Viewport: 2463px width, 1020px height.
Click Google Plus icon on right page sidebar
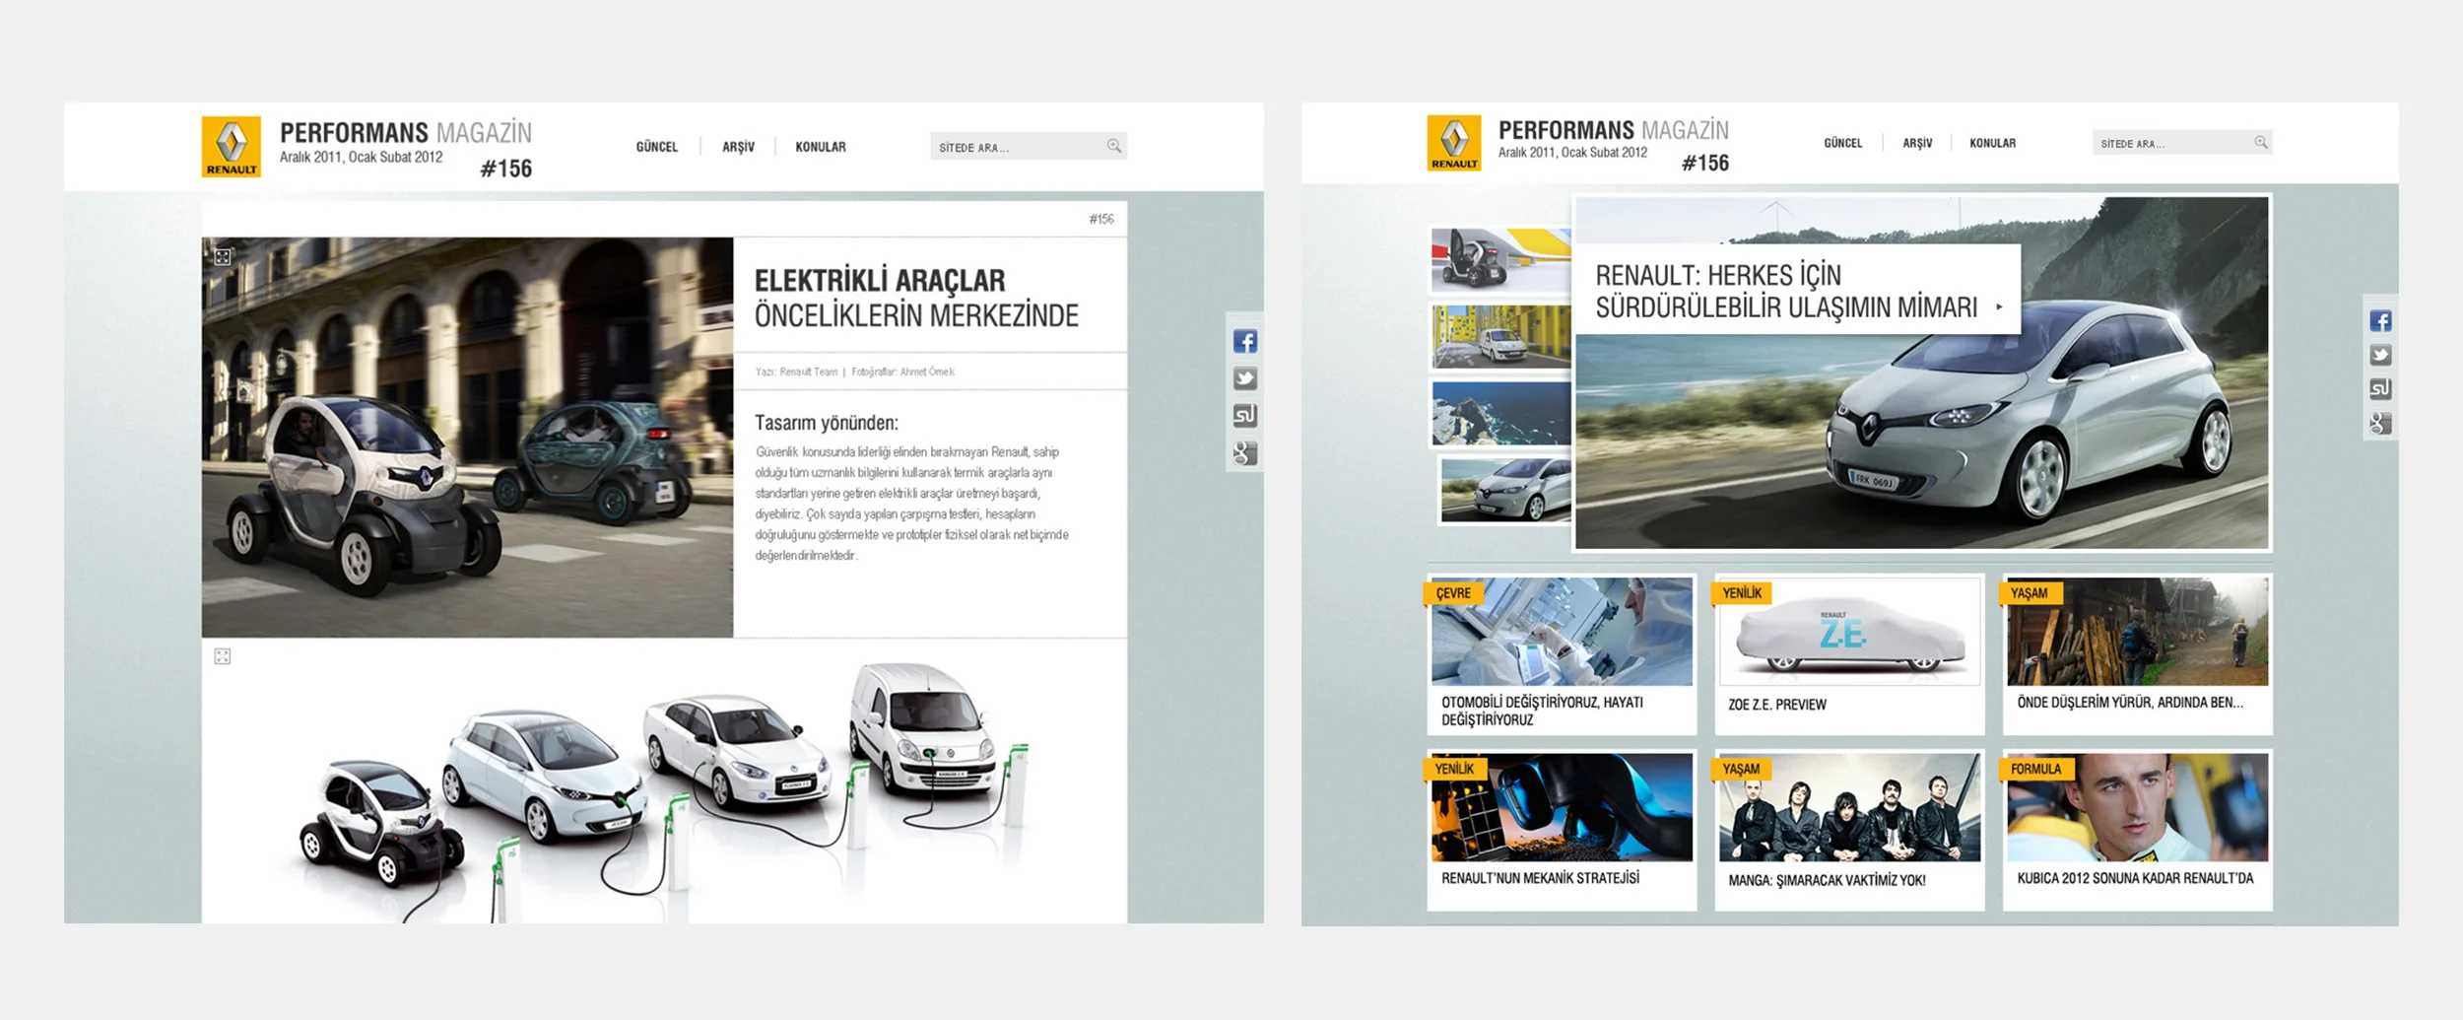coord(2380,423)
